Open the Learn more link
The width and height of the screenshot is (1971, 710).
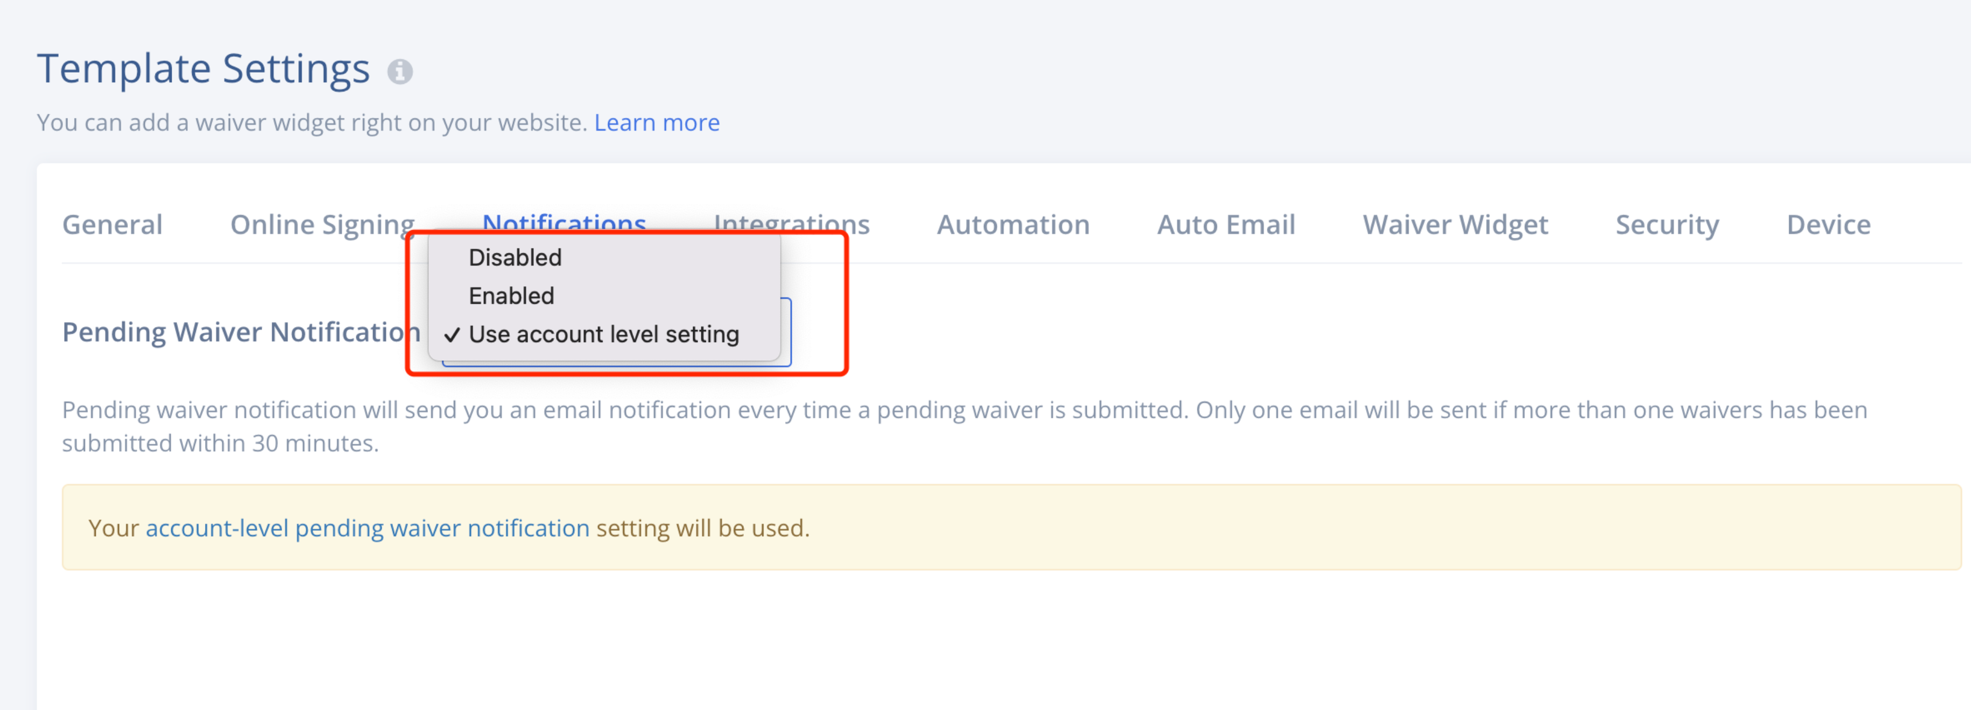[657, 122]
